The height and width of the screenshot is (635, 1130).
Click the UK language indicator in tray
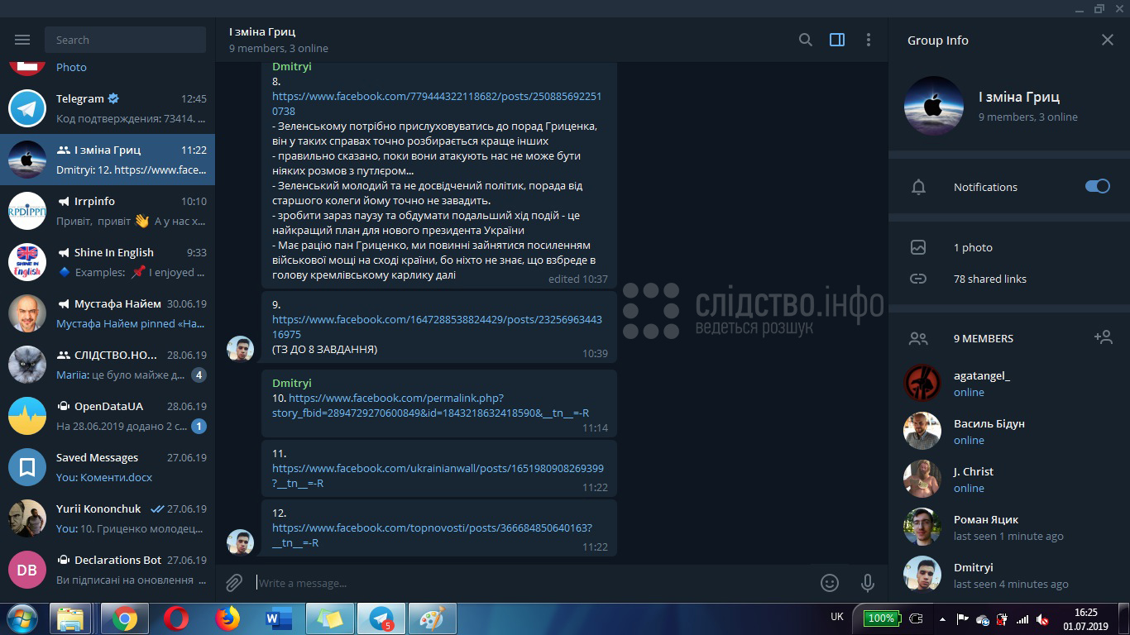pos(837,617)
